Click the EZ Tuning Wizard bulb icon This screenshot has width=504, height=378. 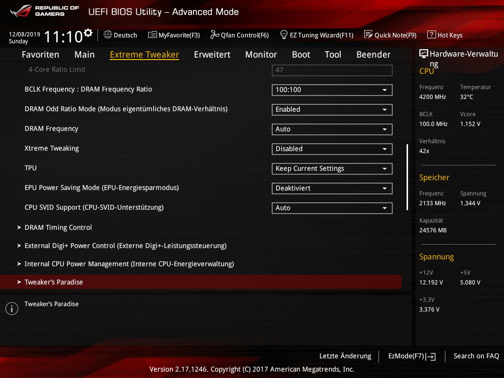pyautogui.click(x=284, y=34)
